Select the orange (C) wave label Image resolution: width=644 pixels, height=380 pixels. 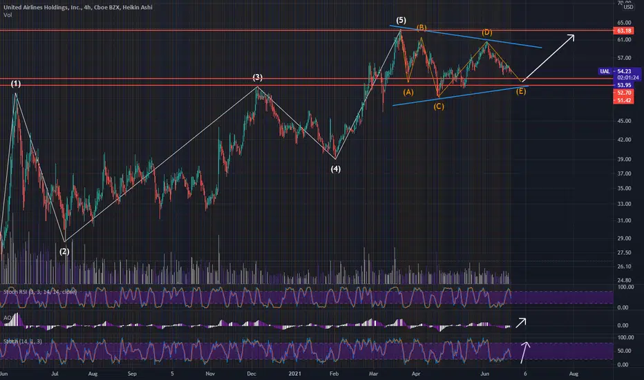[x=439, y=107]
